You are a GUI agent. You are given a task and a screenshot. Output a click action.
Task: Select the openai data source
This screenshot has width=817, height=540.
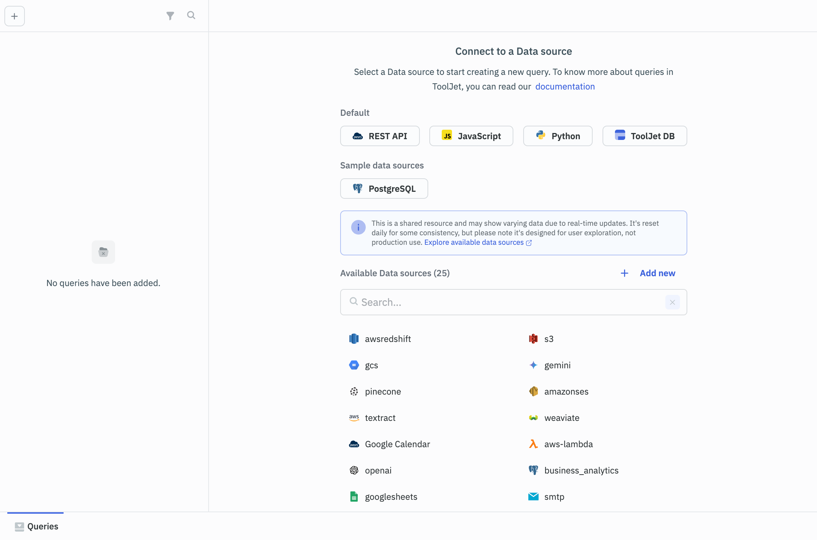click(x=378, y=470)
